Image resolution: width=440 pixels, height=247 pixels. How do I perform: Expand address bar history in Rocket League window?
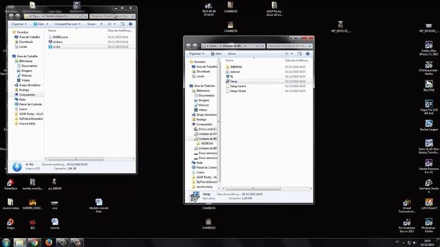click(80, 16)
